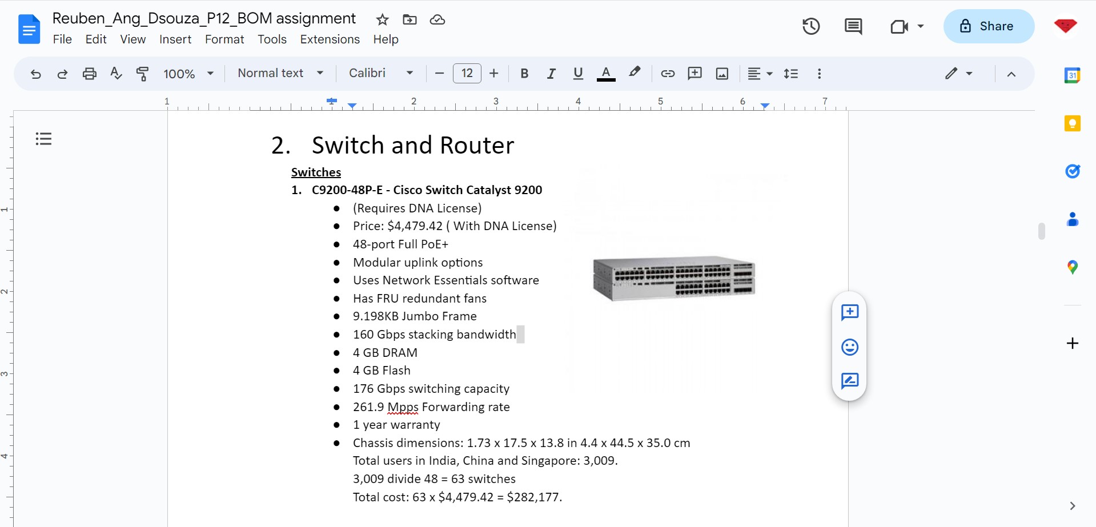Open the text alignment dropdown
The width and height of the screenshot is (1096, 527).
click(760, 74)
